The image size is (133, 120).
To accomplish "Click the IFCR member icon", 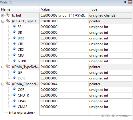I will click(x=14, y=78).
